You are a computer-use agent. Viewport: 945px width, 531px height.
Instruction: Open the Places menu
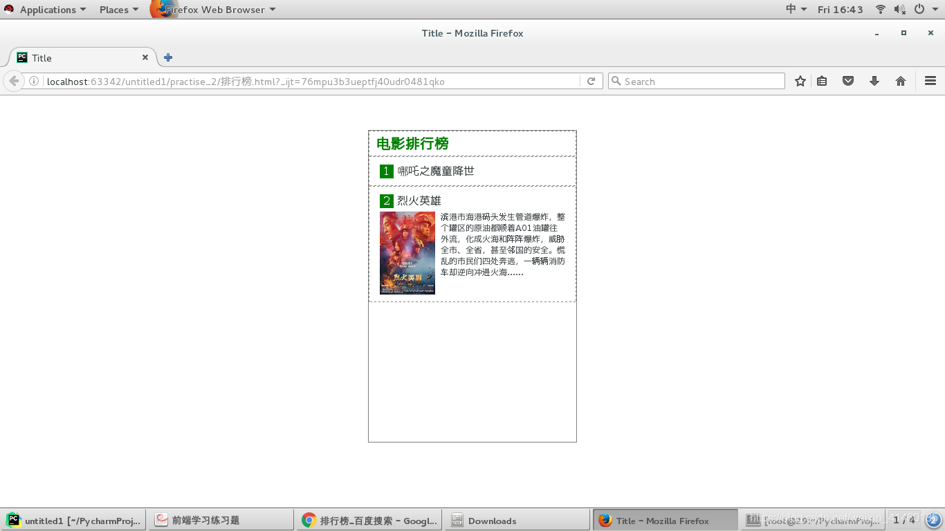[x=118, y=10]
